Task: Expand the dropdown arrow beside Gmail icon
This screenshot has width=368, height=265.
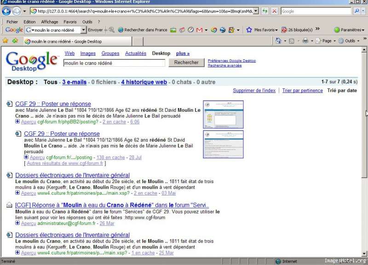Action: pos(206,30)
